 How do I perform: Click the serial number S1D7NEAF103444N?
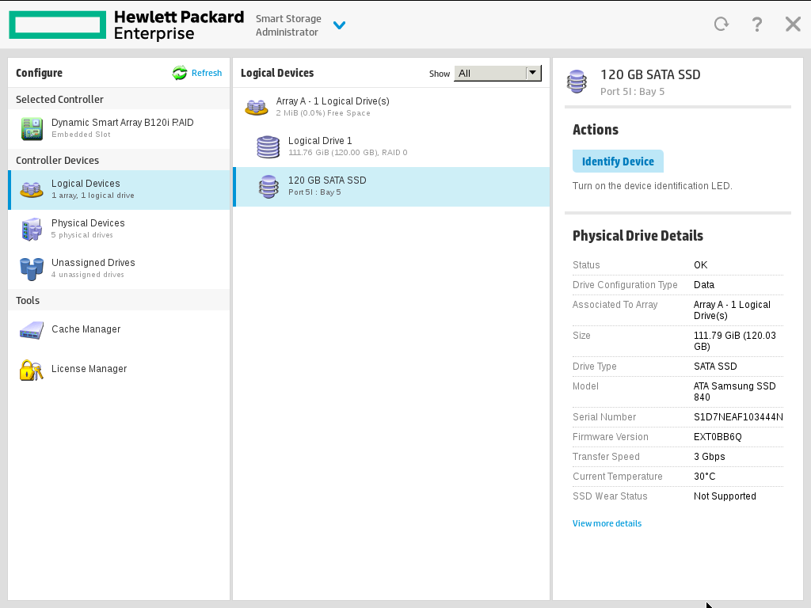pyautogui.click(x=738, y=416)
